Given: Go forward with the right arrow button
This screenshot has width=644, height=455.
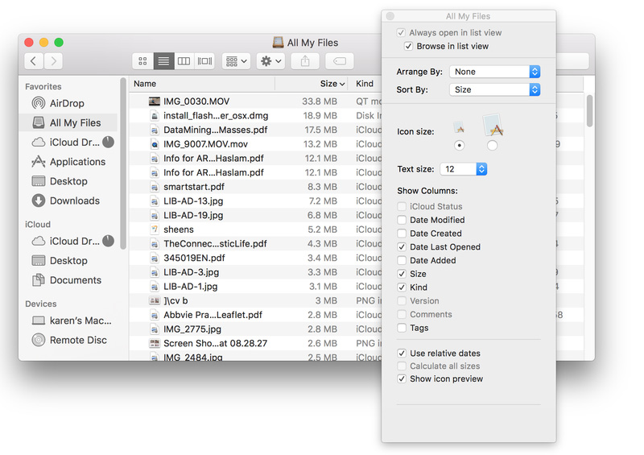Looking at the screenshot, I should [x=53, y=61].
